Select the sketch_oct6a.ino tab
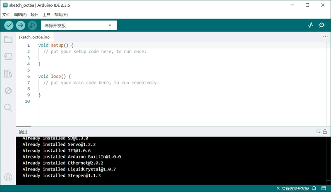The width and height of the screenshot is (331, 192). 34,37
